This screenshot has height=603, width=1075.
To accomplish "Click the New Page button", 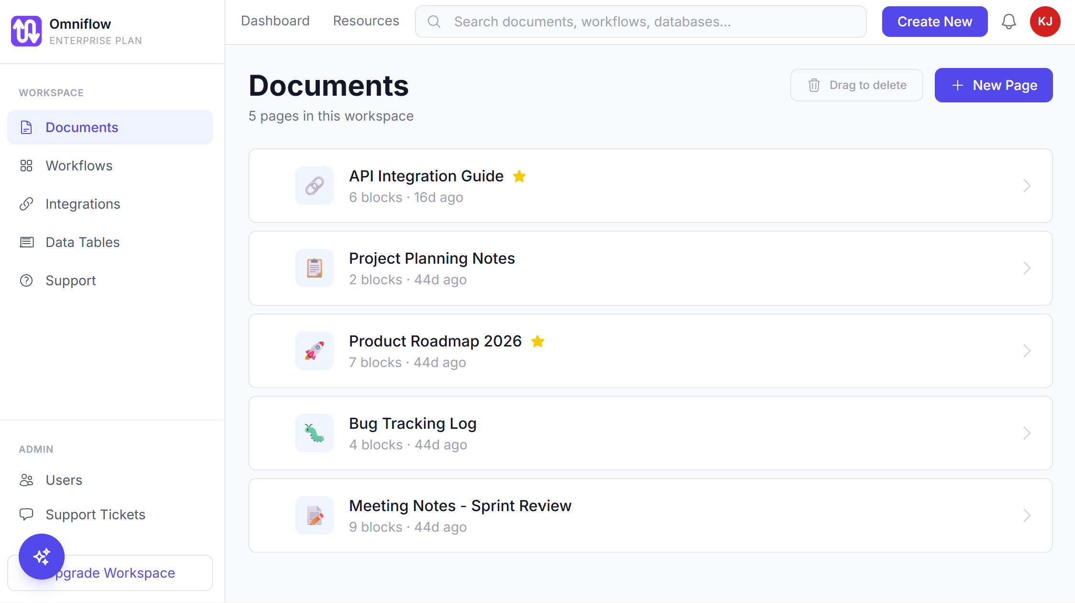I will [x=994, y=85].
